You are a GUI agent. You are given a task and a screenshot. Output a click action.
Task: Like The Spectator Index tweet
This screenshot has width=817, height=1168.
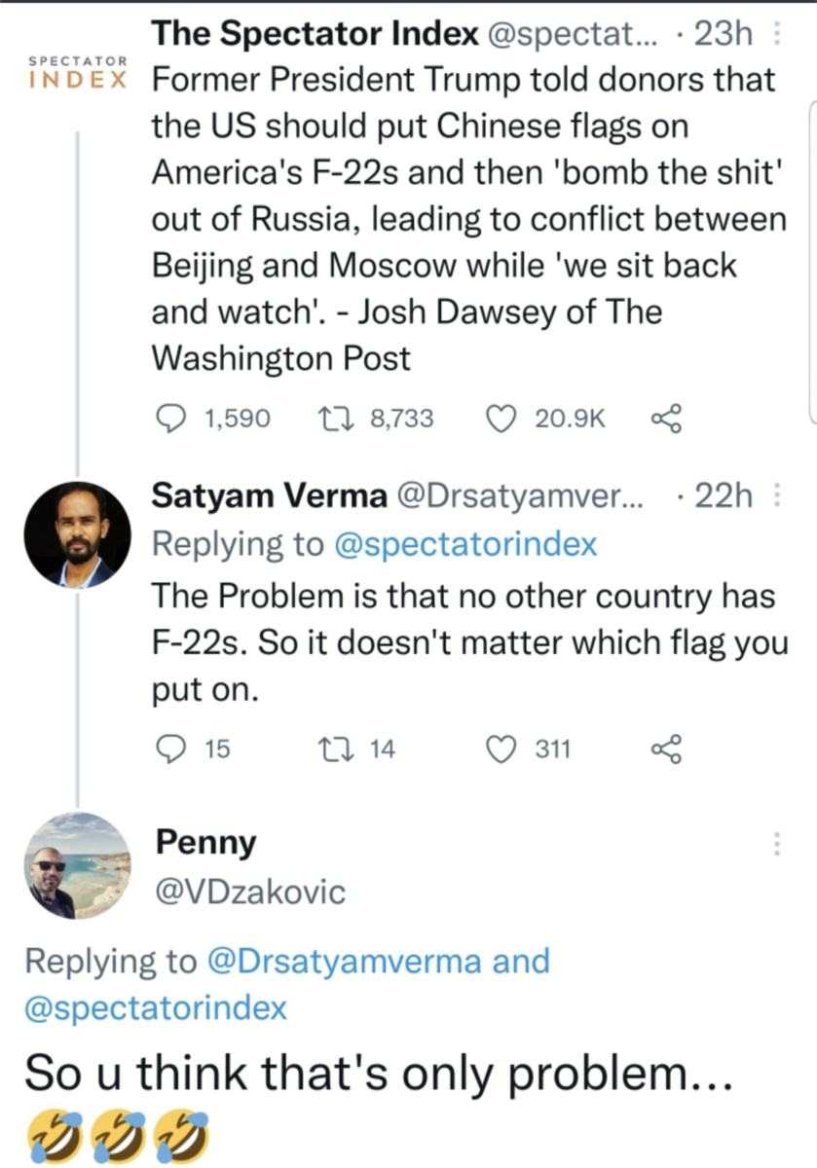501,419
